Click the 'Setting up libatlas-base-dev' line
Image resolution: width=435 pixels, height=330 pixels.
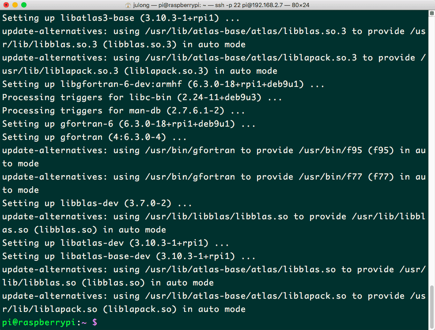(129, 256)
